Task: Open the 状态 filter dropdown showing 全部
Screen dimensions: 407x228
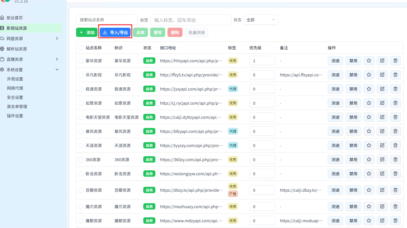Action: tap(261, 20)
